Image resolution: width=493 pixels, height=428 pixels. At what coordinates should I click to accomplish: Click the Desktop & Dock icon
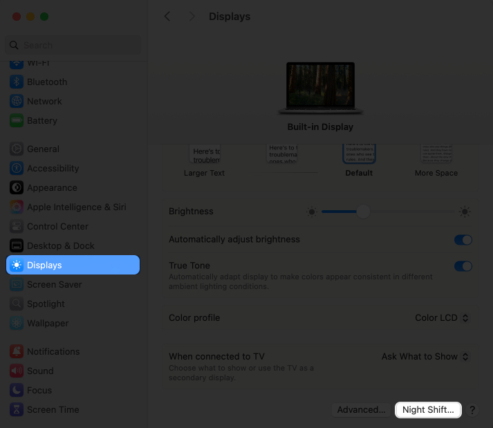(17, 245)
